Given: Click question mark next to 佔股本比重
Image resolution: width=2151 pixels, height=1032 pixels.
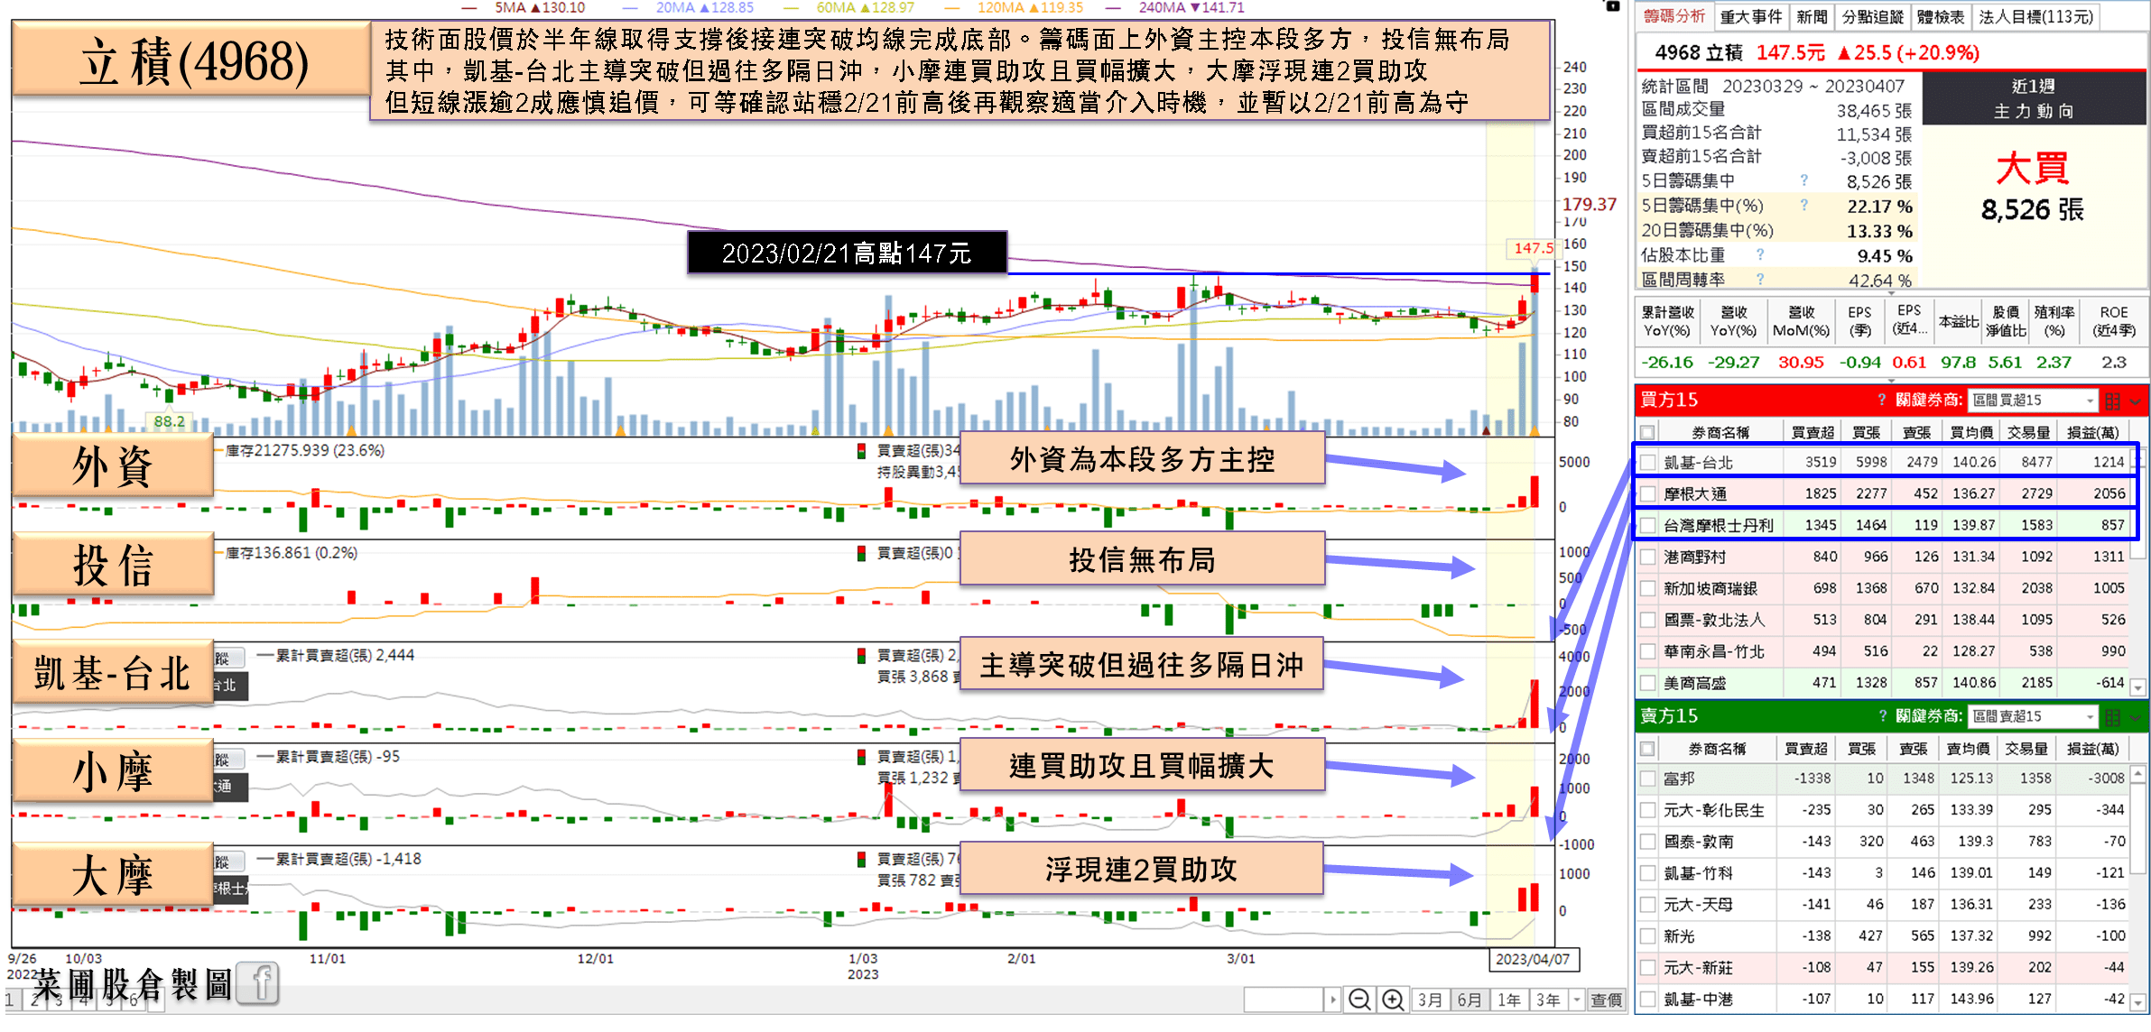Looking at the screenshot, I should [1760, 255].
